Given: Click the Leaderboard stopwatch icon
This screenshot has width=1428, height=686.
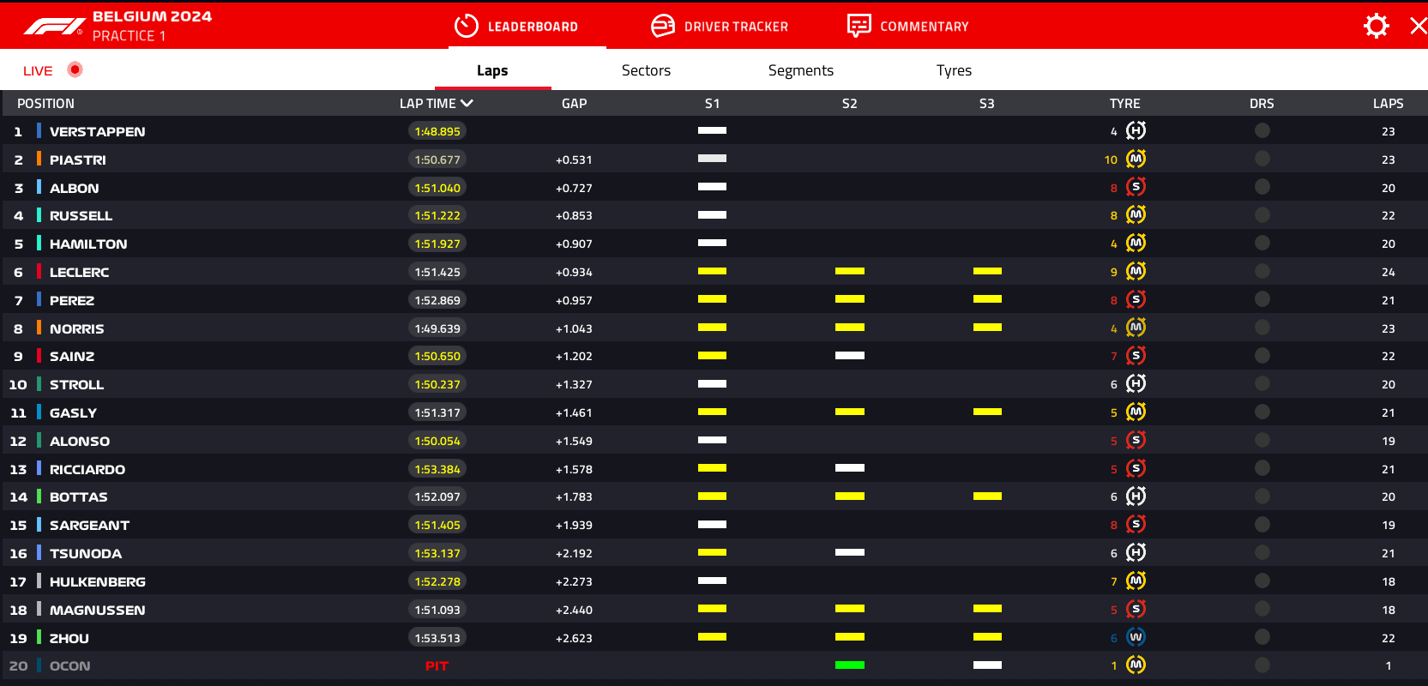Looking at the screenshot, I should 466,26.
